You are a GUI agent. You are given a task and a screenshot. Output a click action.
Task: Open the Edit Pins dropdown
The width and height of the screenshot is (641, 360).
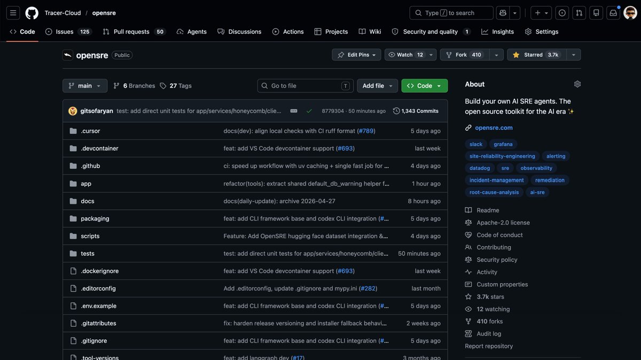point(357,55)
